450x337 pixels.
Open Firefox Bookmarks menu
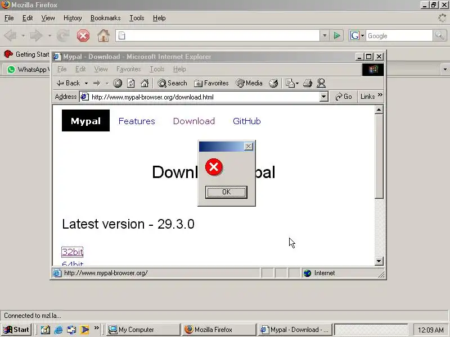coord(105,18)
